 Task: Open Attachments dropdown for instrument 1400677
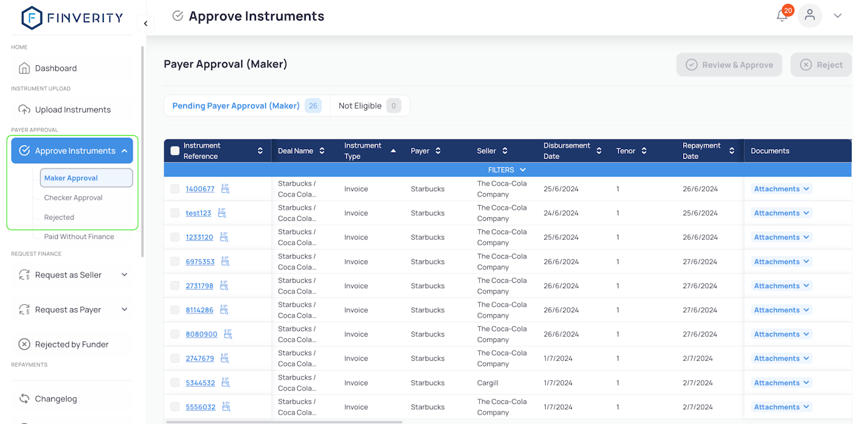point(781,189)
